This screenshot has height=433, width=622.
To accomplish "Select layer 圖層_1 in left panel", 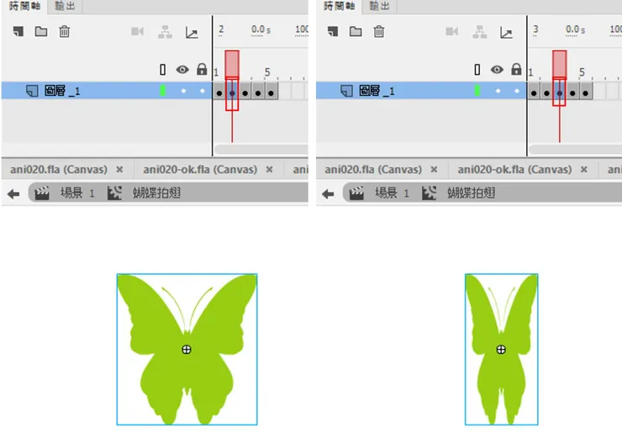I will [x=106, y=91].
